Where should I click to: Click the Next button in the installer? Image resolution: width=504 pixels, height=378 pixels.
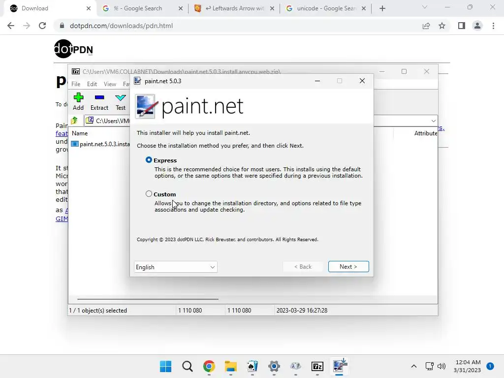348,266
